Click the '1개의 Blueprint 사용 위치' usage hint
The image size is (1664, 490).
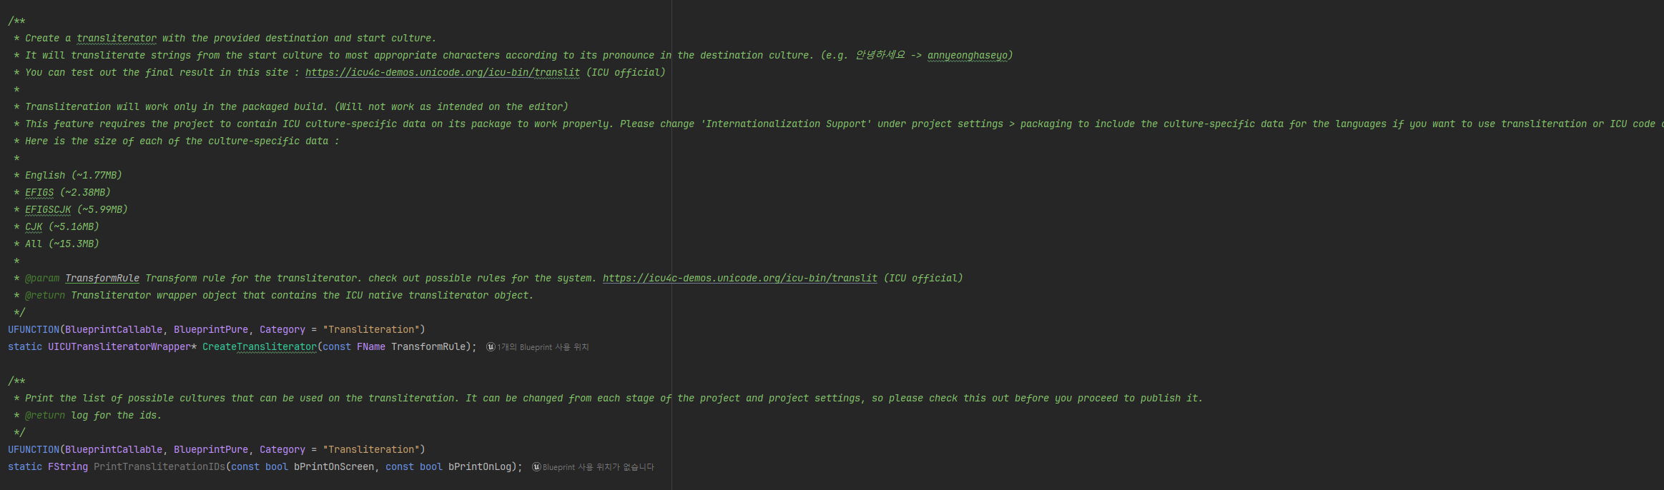543,347
